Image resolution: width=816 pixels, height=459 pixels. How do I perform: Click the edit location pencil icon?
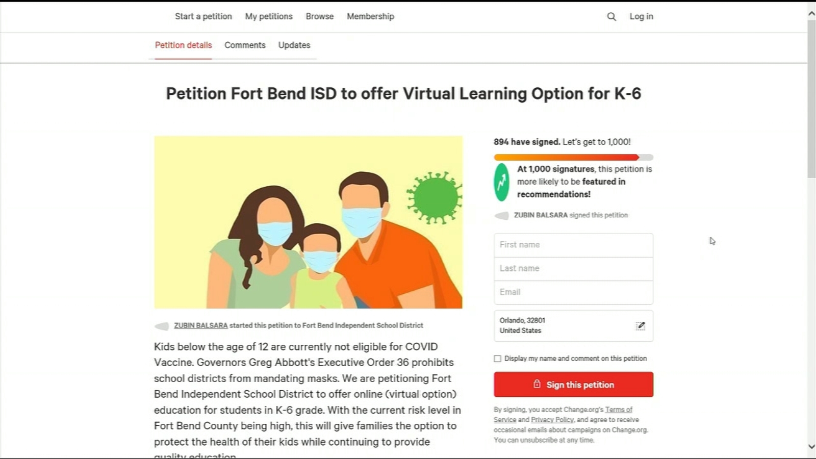pyautogui.click(x=640, y=325)
